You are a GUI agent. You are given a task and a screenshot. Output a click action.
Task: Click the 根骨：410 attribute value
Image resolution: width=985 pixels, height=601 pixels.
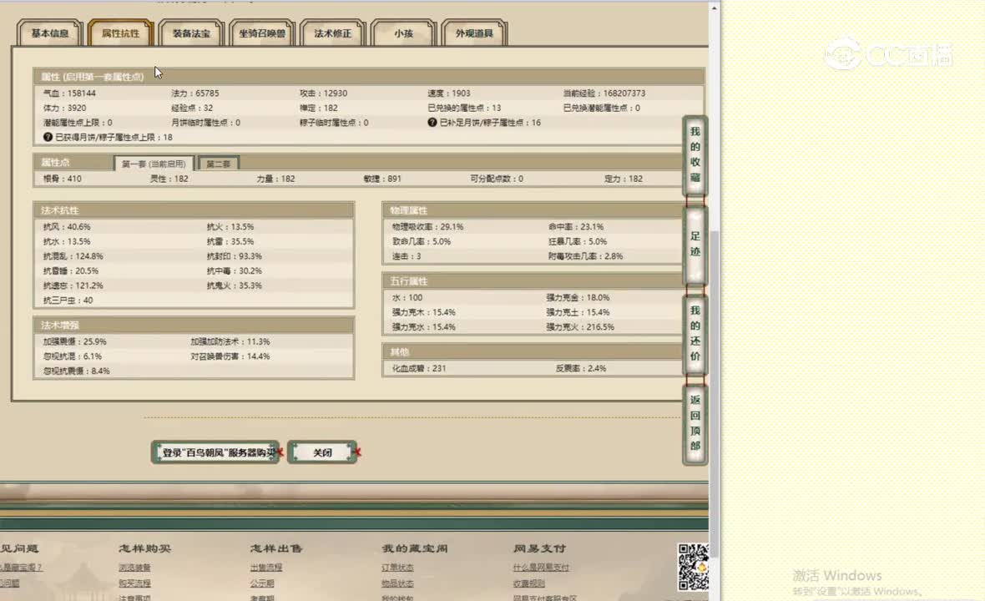[x=63, y=179]
